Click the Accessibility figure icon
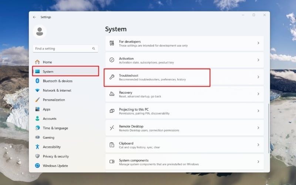 pyautogui.click(x=37, y=147)
